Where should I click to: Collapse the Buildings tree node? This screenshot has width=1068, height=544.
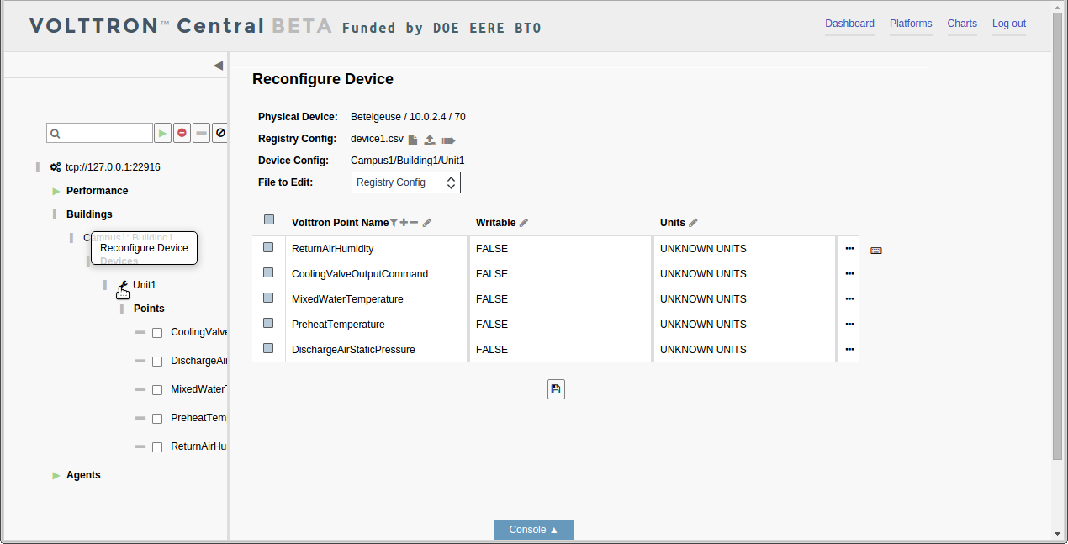pyautogui.click(x=55, y=214)
